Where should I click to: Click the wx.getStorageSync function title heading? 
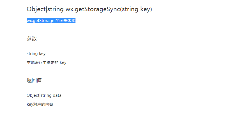click(x=89, y=9)
